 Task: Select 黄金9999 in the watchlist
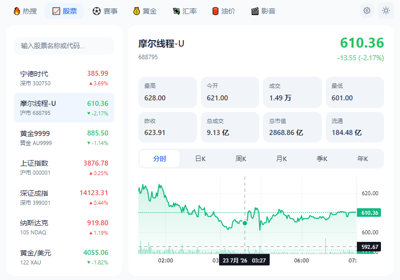point(64,137)
